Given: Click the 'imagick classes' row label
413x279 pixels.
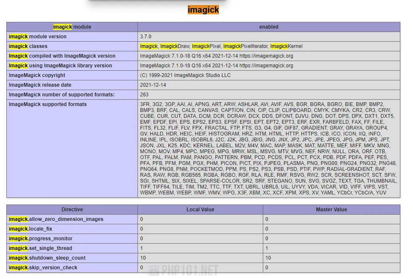Looking at the screenshot, I should click(x=28, y=46).
